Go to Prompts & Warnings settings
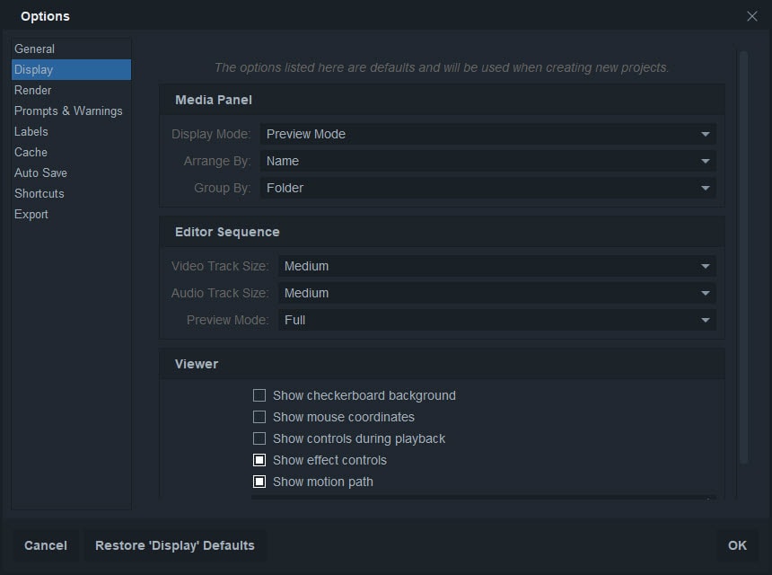Image resolution: width=772 pixels, height=575 pixels. [x=68, y=111]
